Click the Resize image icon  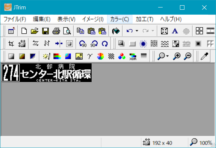point(22,44)
